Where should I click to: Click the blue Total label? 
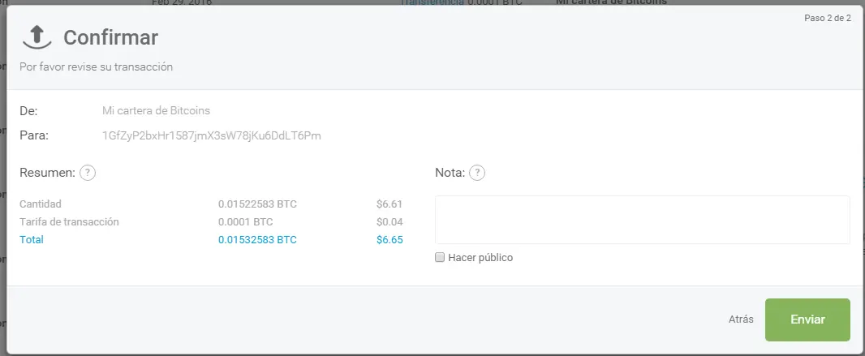coord(32,240)
